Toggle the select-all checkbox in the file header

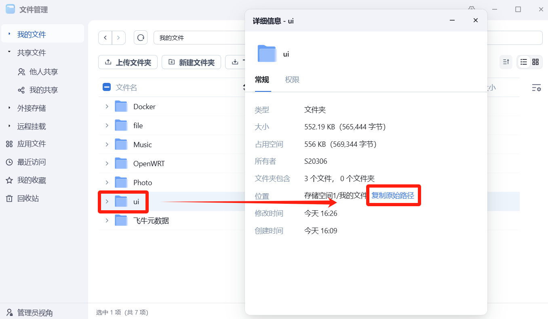click(x=107, y=87)
